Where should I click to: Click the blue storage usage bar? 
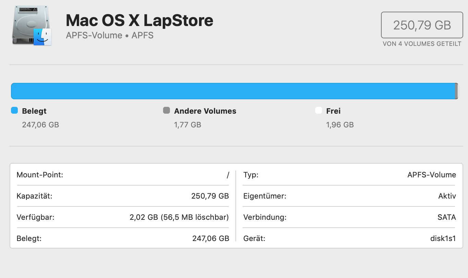(x=233, y=91)
